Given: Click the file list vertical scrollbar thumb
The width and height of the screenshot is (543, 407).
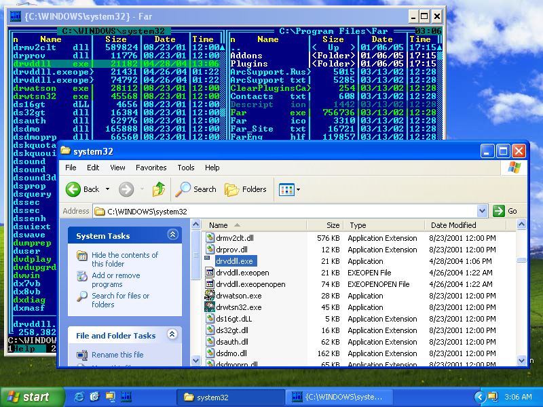Looking at the screenshot, I should point(521,260).
